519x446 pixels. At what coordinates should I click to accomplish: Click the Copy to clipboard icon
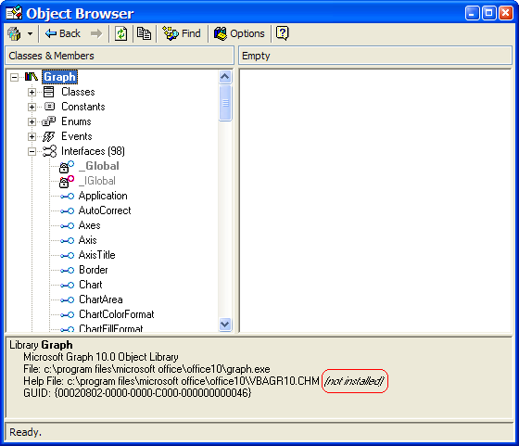[x=144, y=33]
